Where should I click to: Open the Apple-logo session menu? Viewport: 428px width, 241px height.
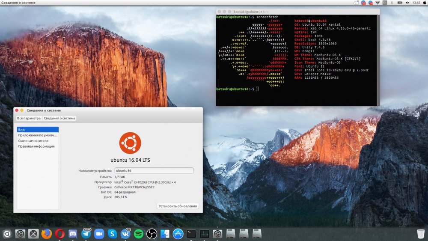point(425,3)
